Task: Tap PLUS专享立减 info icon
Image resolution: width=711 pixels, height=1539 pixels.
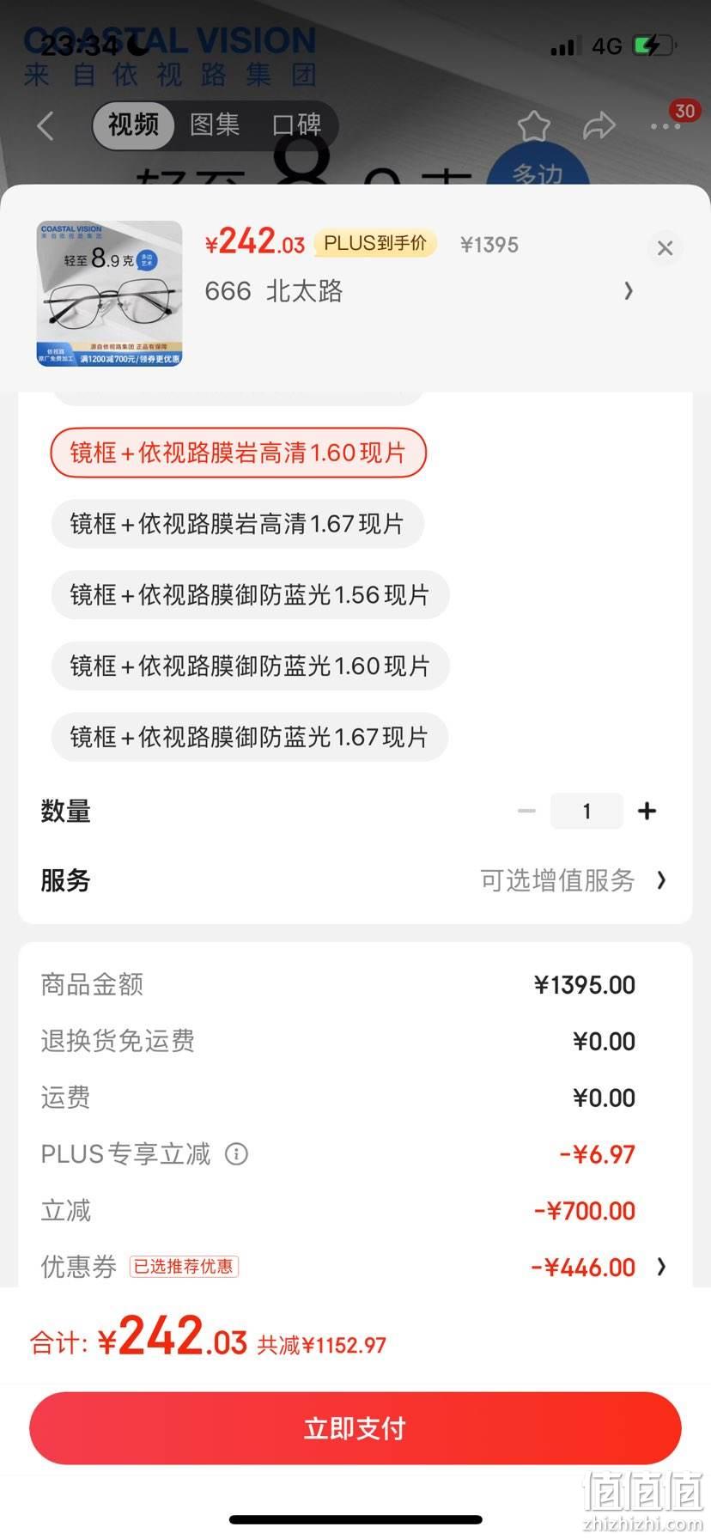Action: pos(236,1153)
